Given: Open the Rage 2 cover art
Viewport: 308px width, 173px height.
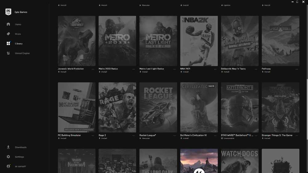Looking at the screenshot, I should tap(117, 107).
